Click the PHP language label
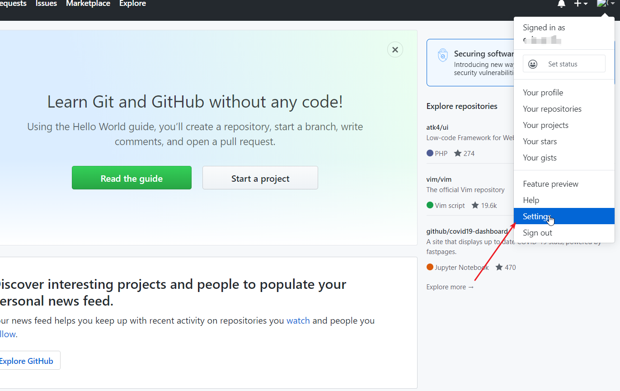The image size is (620, 391). point(437,153)
